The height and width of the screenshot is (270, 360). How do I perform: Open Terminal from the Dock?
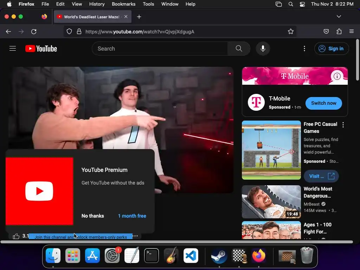click(x=152, y=256)
